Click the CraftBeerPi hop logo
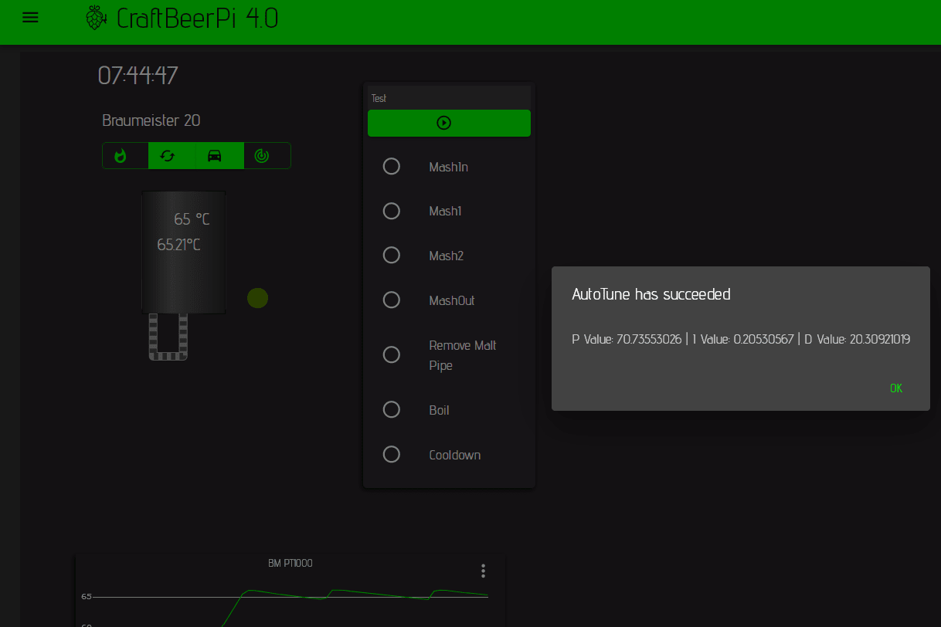This screenshot has height=627, width=941. click(x=95, y=18)
